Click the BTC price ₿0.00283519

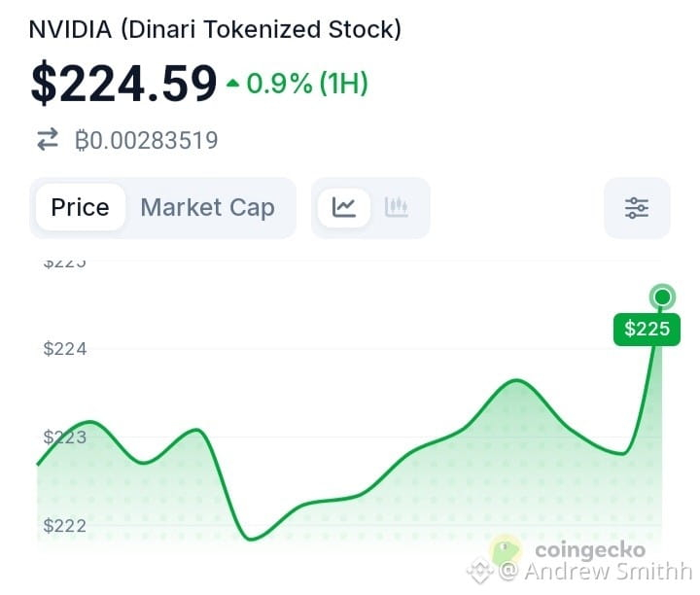tap(147, 140)
